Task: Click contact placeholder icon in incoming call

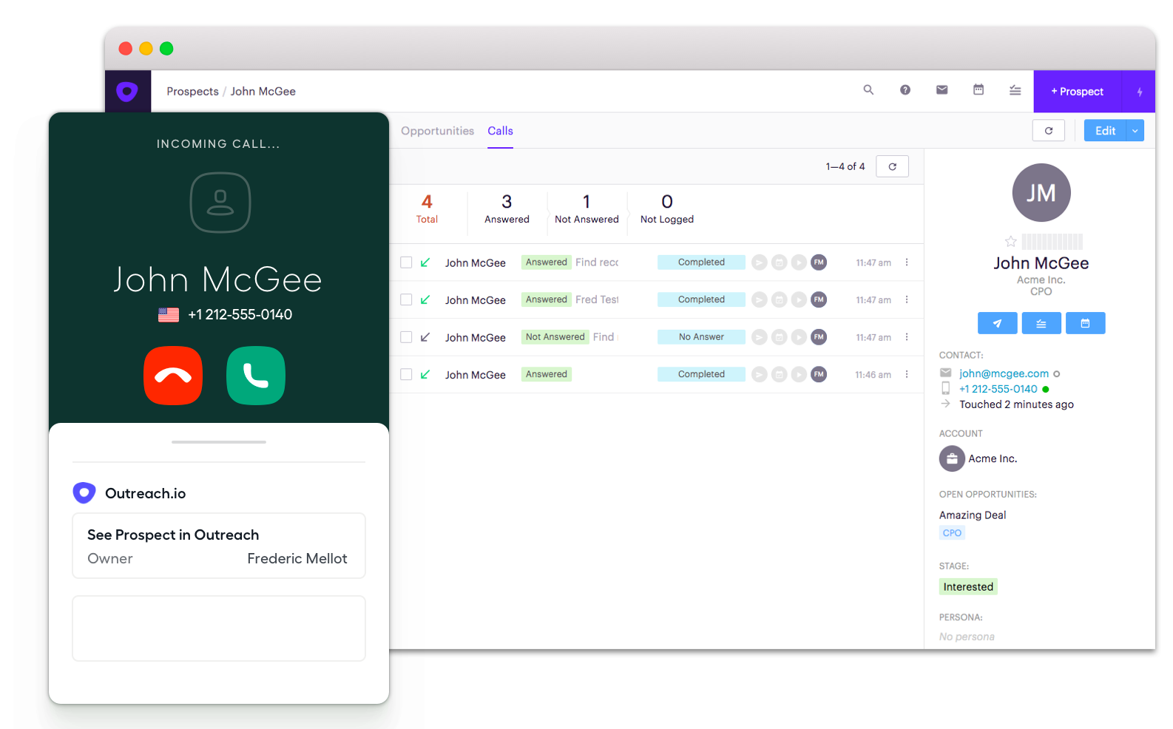Action: (x=220, y=203)
